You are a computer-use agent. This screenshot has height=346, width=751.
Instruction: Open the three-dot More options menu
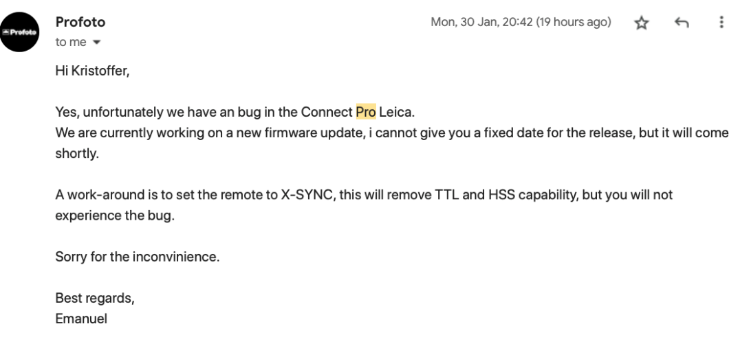click(721, 22)
